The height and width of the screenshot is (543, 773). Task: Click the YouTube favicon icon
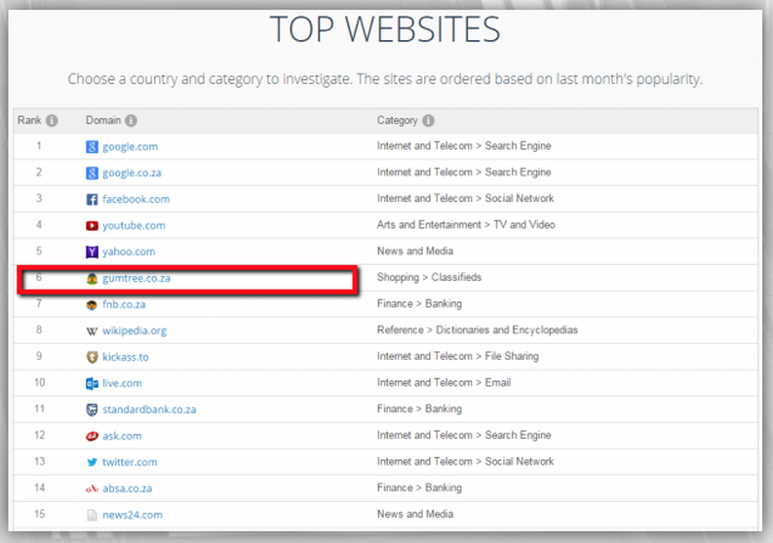[x=92, y=226]
